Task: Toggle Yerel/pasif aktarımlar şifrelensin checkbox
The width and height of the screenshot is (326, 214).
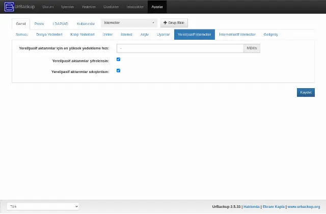Action: tap(119, 60)
